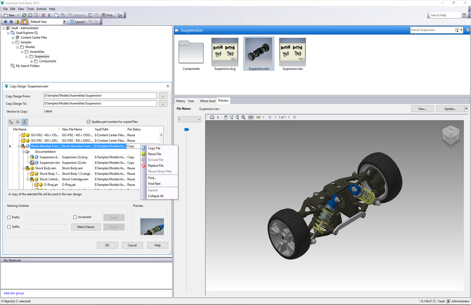Click the Zoom All icon in preview toolbar
This screenshot has height=305, width=471.
pyautogui.click(x=243, y=117)
